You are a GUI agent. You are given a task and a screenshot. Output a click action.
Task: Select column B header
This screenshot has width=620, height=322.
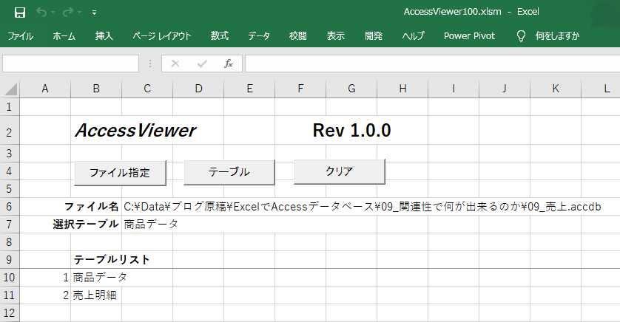pyautogui.click(x=96, y=89)
